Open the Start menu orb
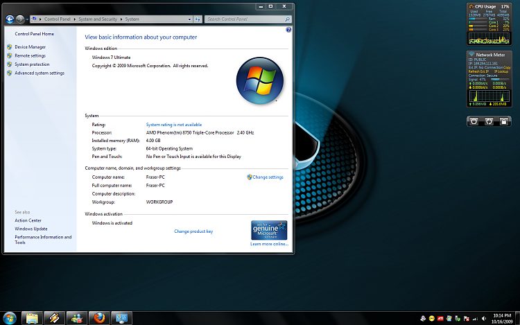This screenshot has height=325, width=520. [x=9, y=318]
